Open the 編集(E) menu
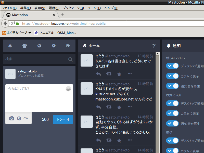The height and width of the screenshot is (153, 204). [25, 8]
